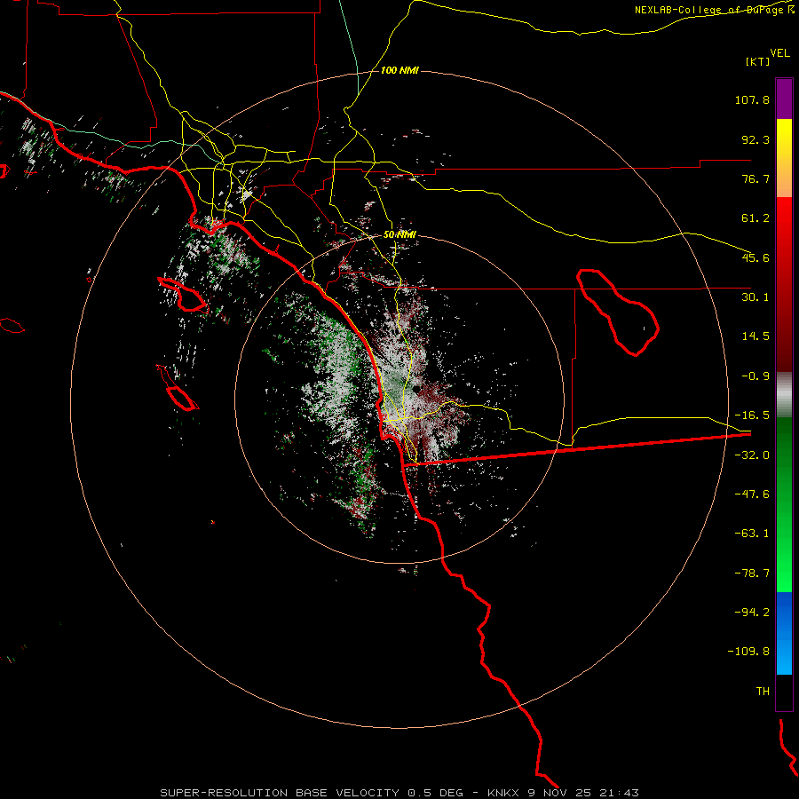
Task: Click the 45.6 value on velocity scale
Action: pos(755,257)
